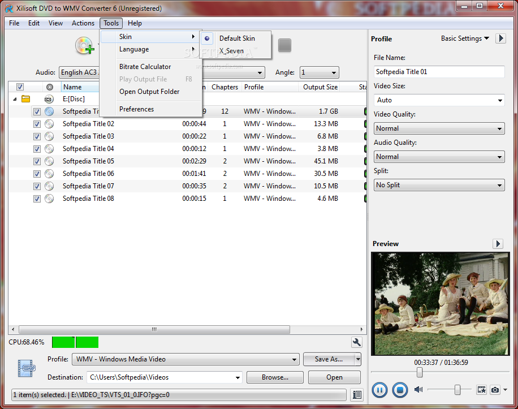Open the Help menu

pos(135,23)
